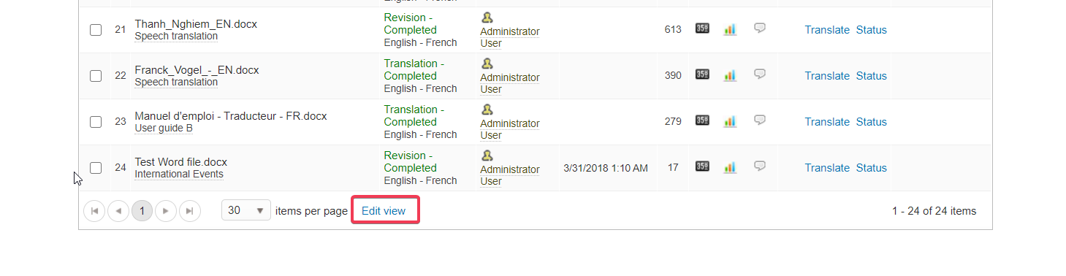Screen dimensions: 1066x276
Task: Open comments bubble for Manuel d'emploi row
Action: click(760, 120)
